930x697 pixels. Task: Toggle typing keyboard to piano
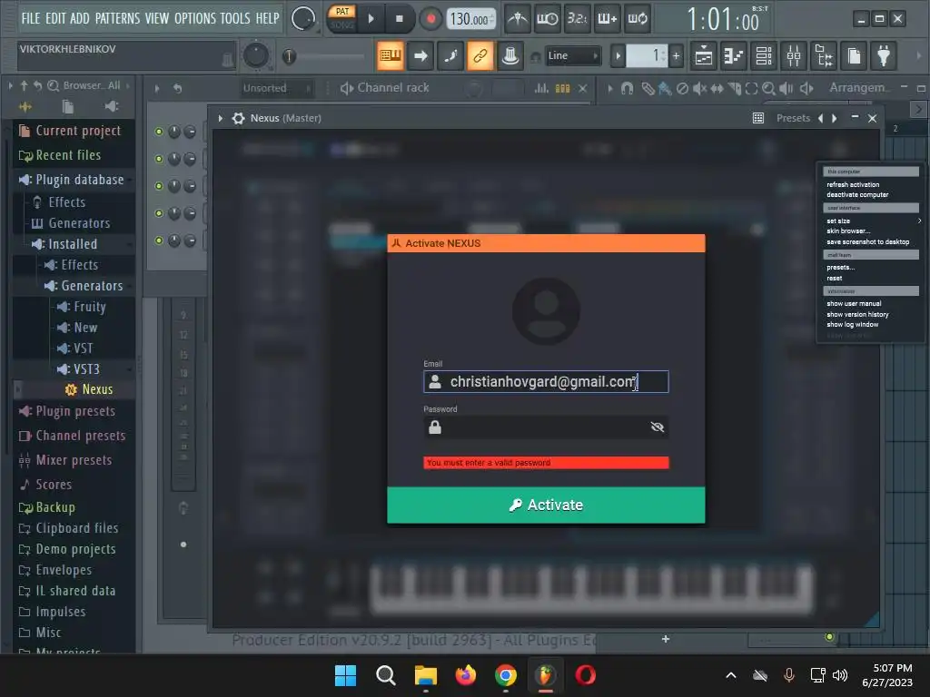click(391, 55)
